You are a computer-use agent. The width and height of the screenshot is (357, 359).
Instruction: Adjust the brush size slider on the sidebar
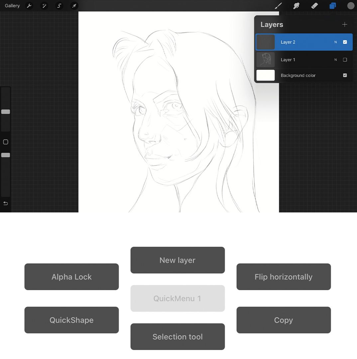tap(5, 112)
